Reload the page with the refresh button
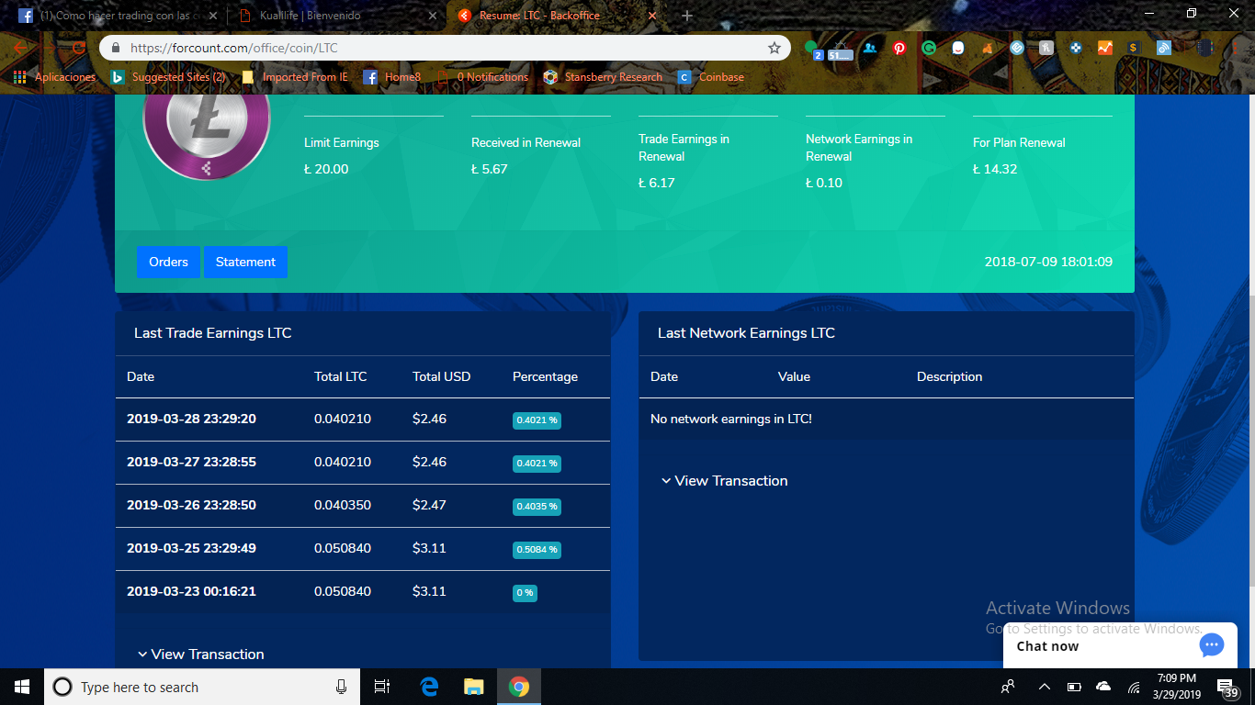 (78, 48)
